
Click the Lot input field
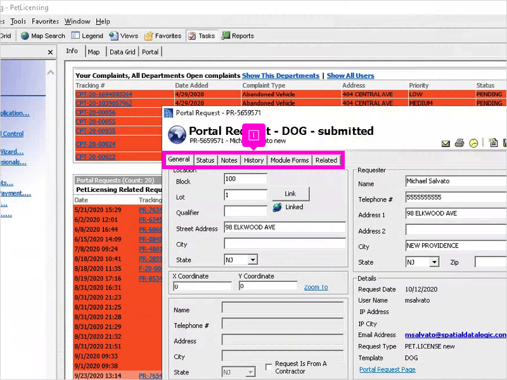click(245, 195)
